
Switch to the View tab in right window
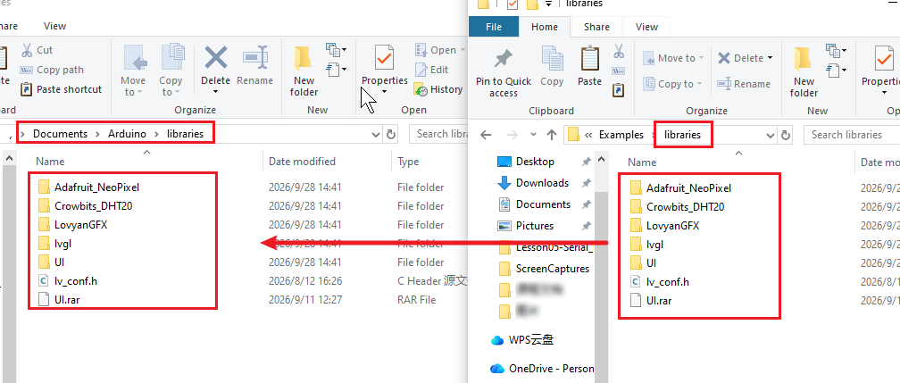[646, 27]
